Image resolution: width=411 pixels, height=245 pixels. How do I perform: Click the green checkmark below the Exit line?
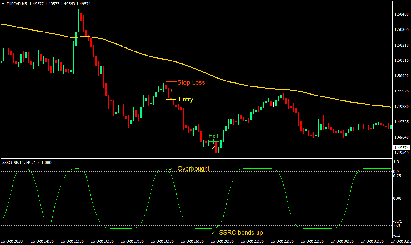214,148
